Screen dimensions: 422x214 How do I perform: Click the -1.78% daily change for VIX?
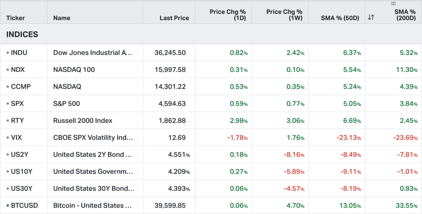click(237, 137)
